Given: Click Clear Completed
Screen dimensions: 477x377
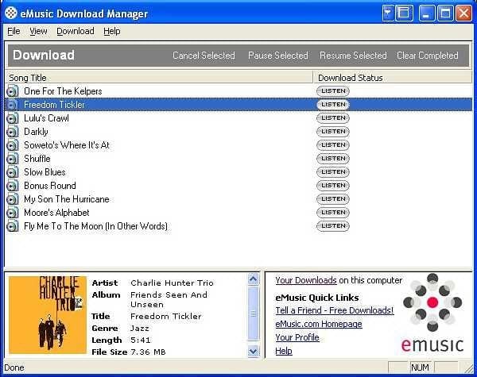Looking at the screenshot, I should (428, 56).
